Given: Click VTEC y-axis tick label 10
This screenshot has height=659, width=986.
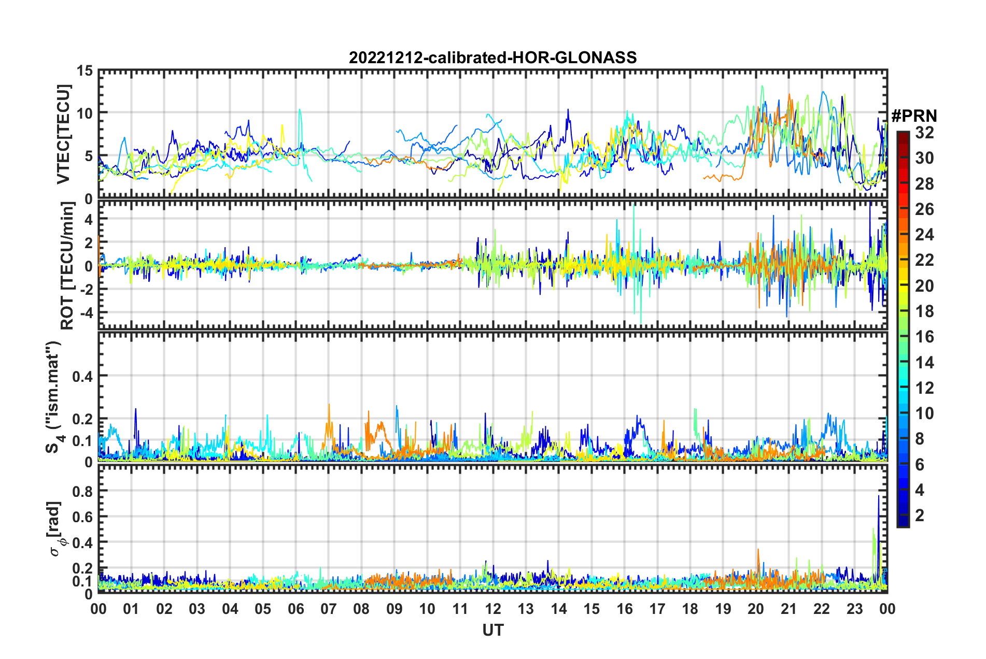Looking at the screenshot, I should tap(85, 113).
